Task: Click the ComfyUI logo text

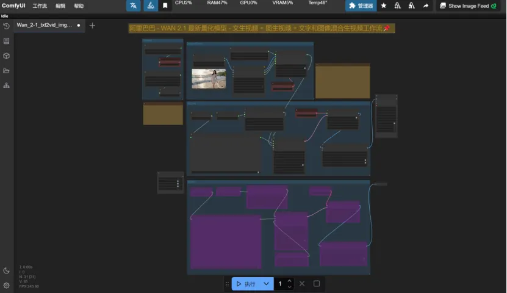Action: click(x=13, y=5)
